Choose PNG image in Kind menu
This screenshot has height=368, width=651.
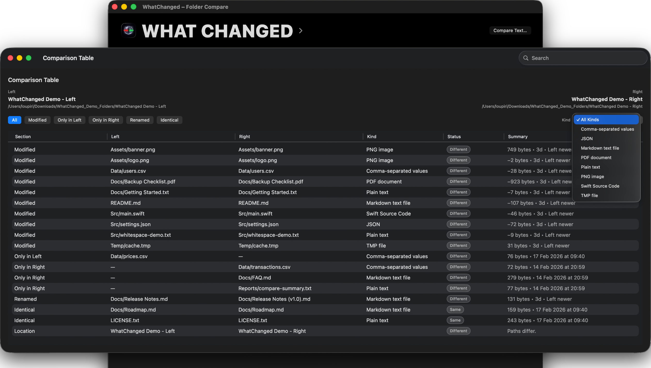pyautogui.click(x=606, y=177)
